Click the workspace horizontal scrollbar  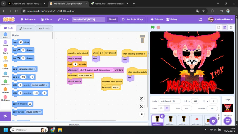(x=93, y=120)
